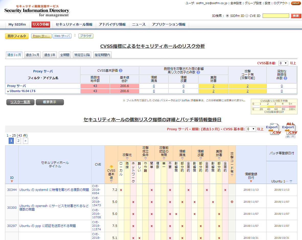Click the Export ALL CSV icon
The image size is (302, 240).
point(290,129)
